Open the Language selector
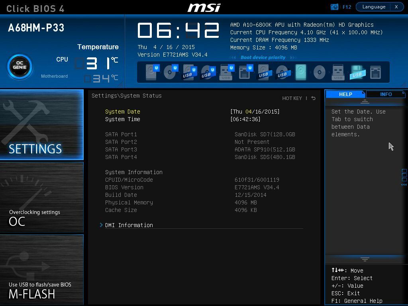 374,7
